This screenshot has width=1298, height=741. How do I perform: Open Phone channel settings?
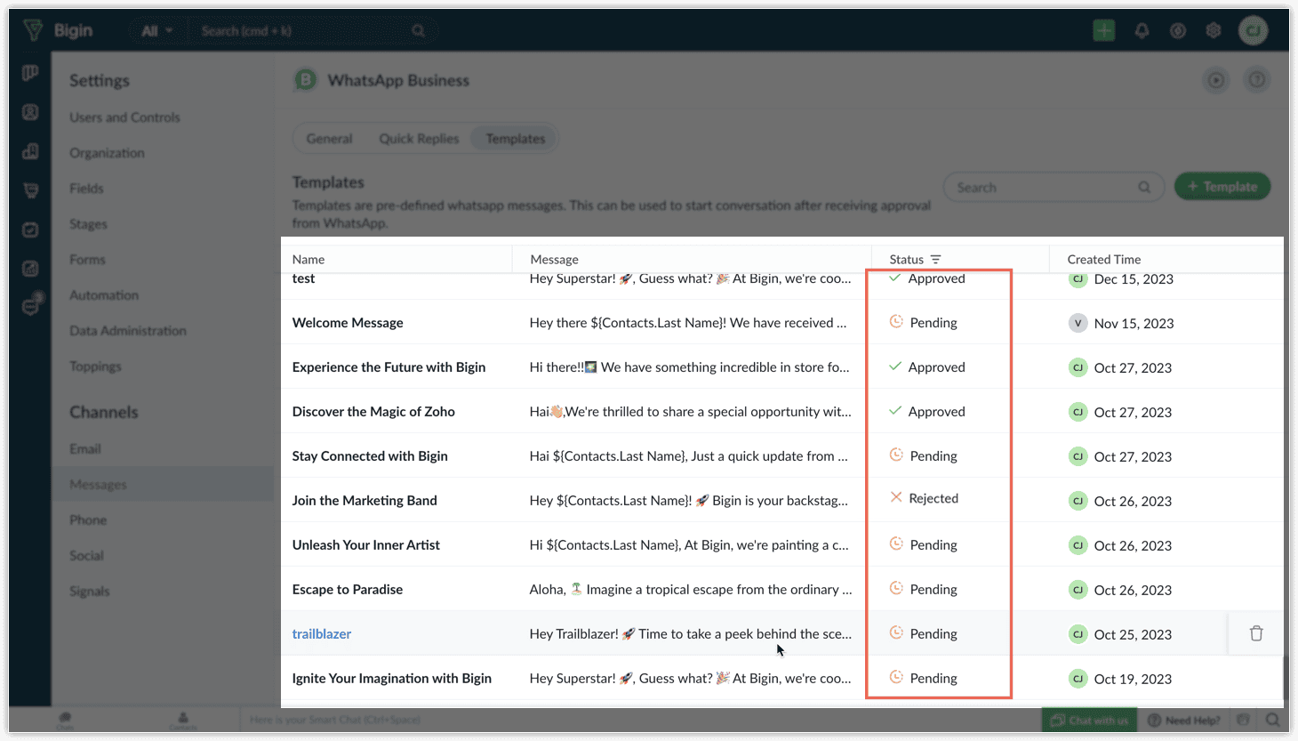click(88, 520)
